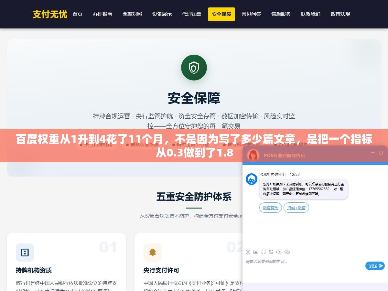
Task: Click the 持牌机构资质 card icon
Action: click(25, 253)
